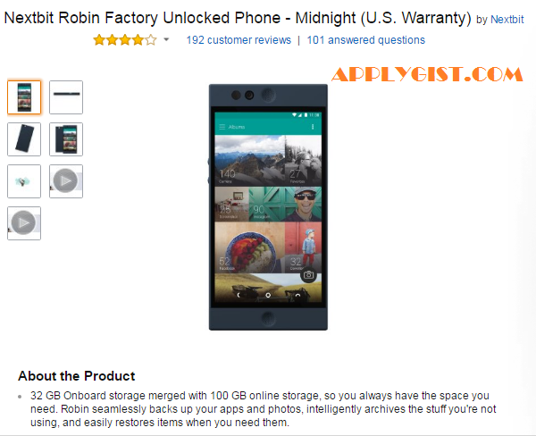Tap the home button on phone navigation bar
This screenshot has height=436, width=536.
coord(268,295)
